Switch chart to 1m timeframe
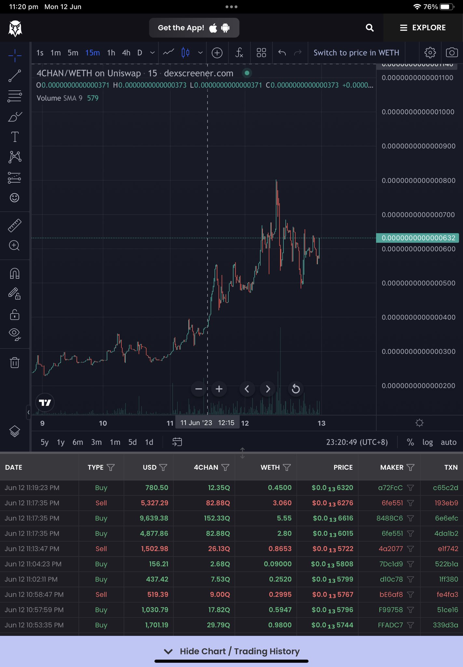The height and width of the screenshot is (667, 463). tap(56, 53)
